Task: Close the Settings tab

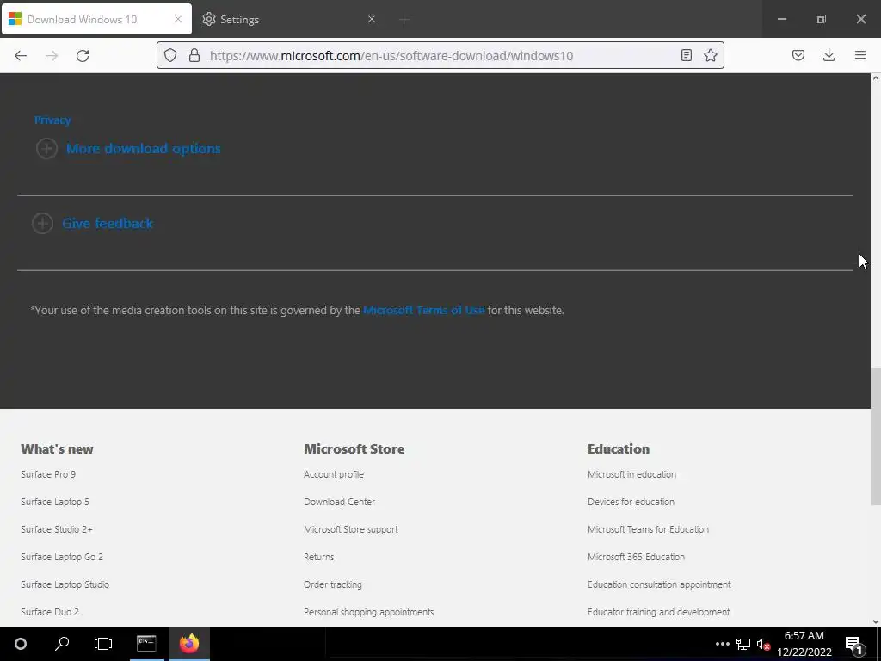Action: coord(372,19)
